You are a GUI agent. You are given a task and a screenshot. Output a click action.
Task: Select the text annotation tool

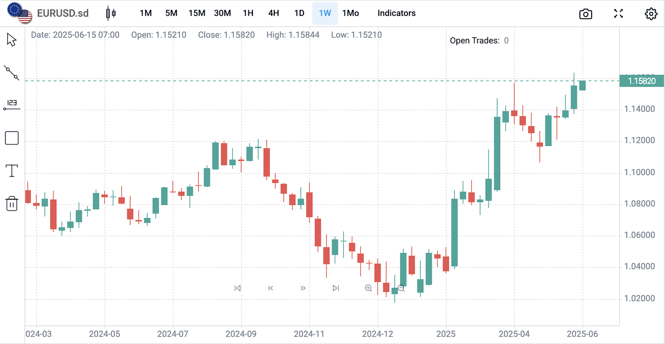pos(12,171)
